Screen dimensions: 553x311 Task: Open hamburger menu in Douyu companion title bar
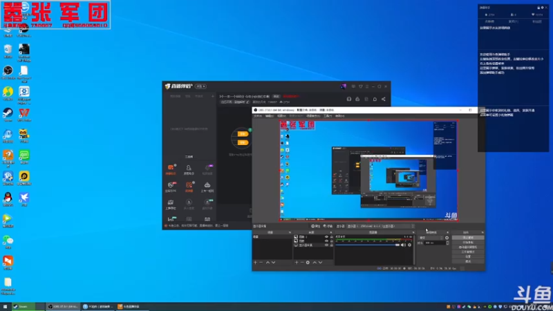367,86
